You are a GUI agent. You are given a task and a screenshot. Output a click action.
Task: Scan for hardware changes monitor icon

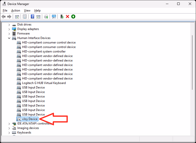point(54,16)
